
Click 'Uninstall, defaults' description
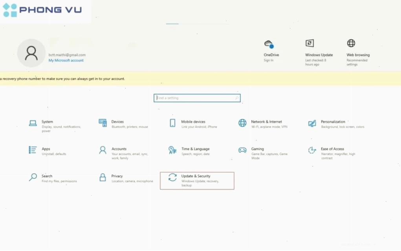click(54, 154)
